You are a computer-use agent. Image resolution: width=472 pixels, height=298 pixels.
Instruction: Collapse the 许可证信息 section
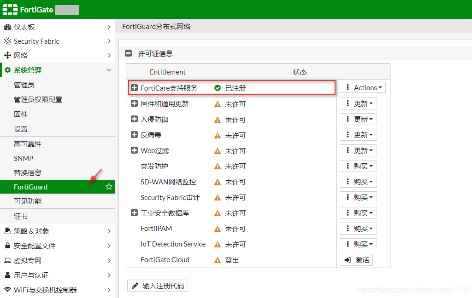tap(128, 53)
